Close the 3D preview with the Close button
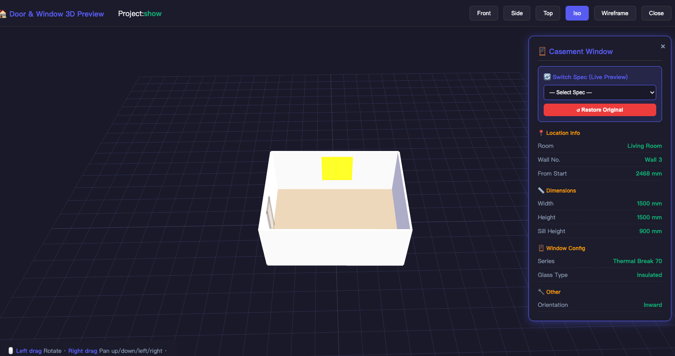Image resolution: width=675 pixels, height=356 pixels. click(656, 13)
